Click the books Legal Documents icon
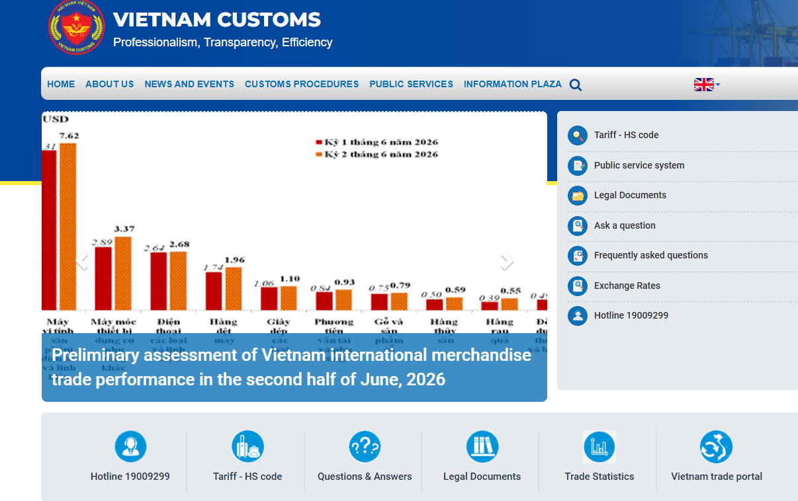Viewport: 798px width, 501px height. pyautogui.click(x=482, y=446)
